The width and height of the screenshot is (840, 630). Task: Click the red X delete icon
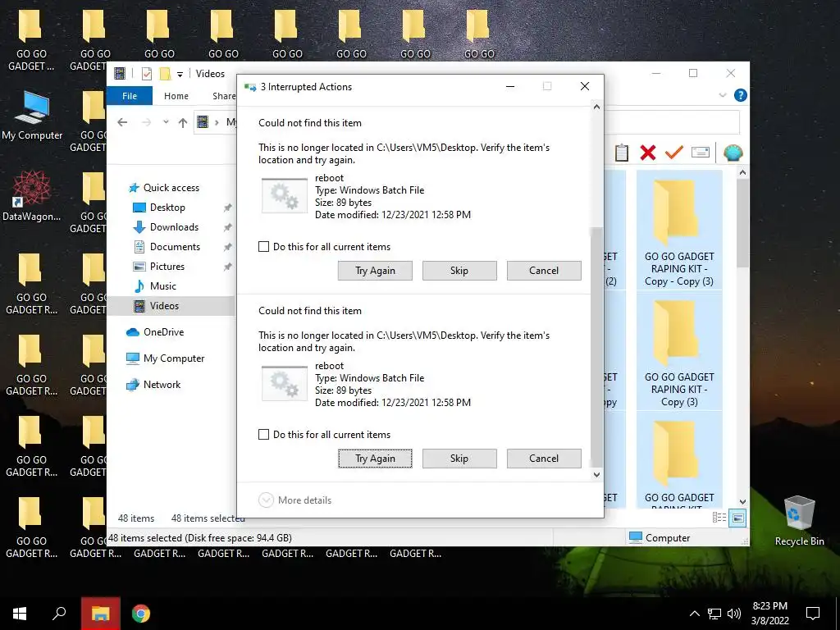648,153
